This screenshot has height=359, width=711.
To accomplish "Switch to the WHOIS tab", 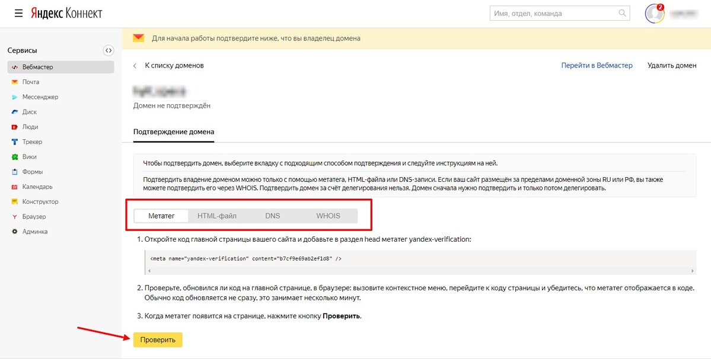I will click(328, 216).
